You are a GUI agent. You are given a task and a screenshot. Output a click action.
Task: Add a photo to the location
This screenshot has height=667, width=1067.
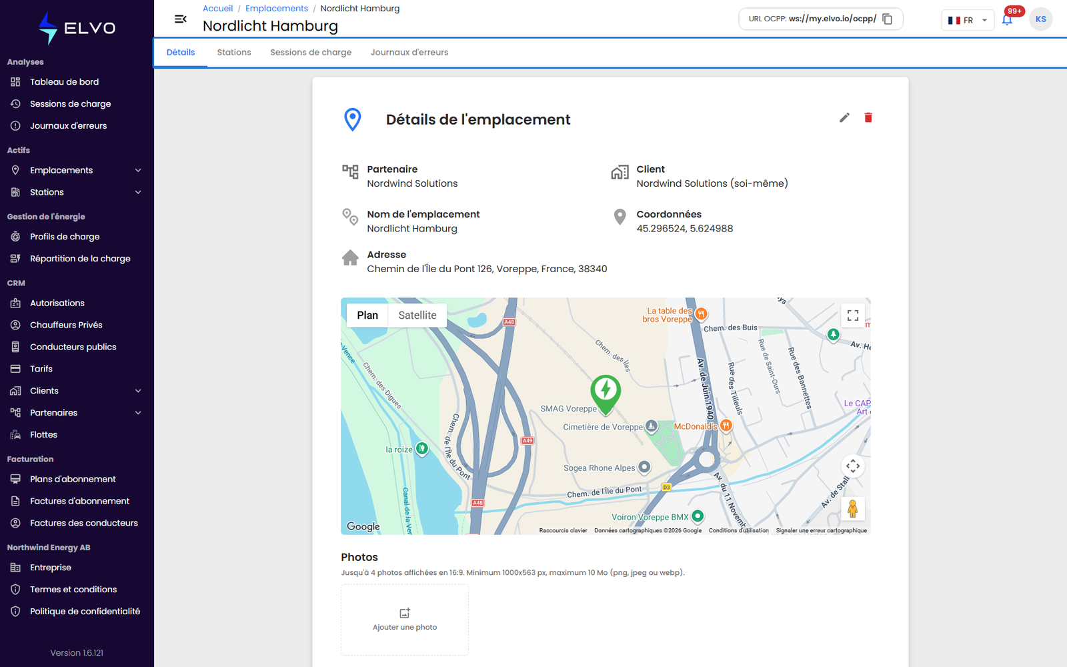click(x=405, y=620)
